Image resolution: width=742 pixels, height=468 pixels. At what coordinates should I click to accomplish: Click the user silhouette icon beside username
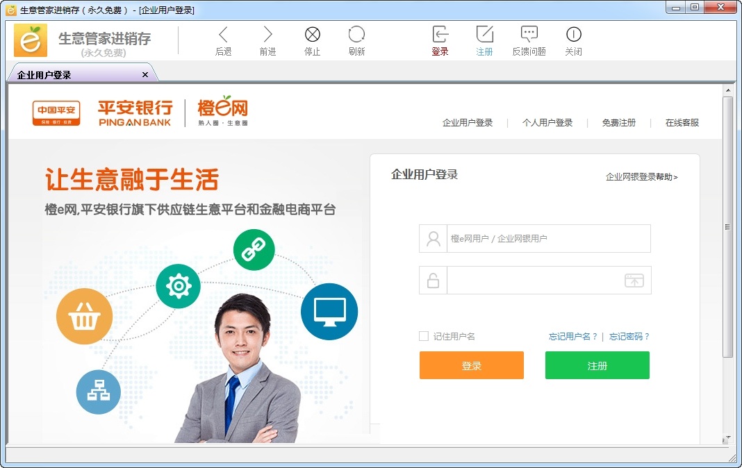pos(433,238)
